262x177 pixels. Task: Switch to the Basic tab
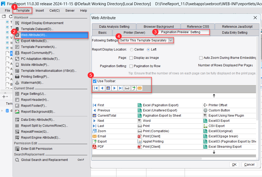click(102, 33)
